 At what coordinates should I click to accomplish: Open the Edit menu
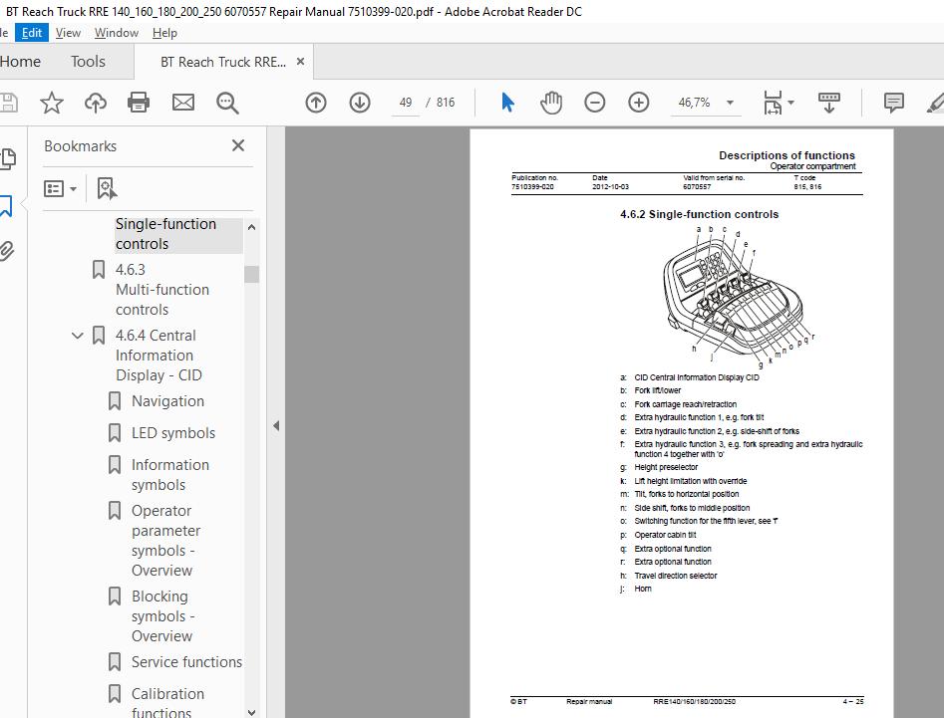(31, 33)
